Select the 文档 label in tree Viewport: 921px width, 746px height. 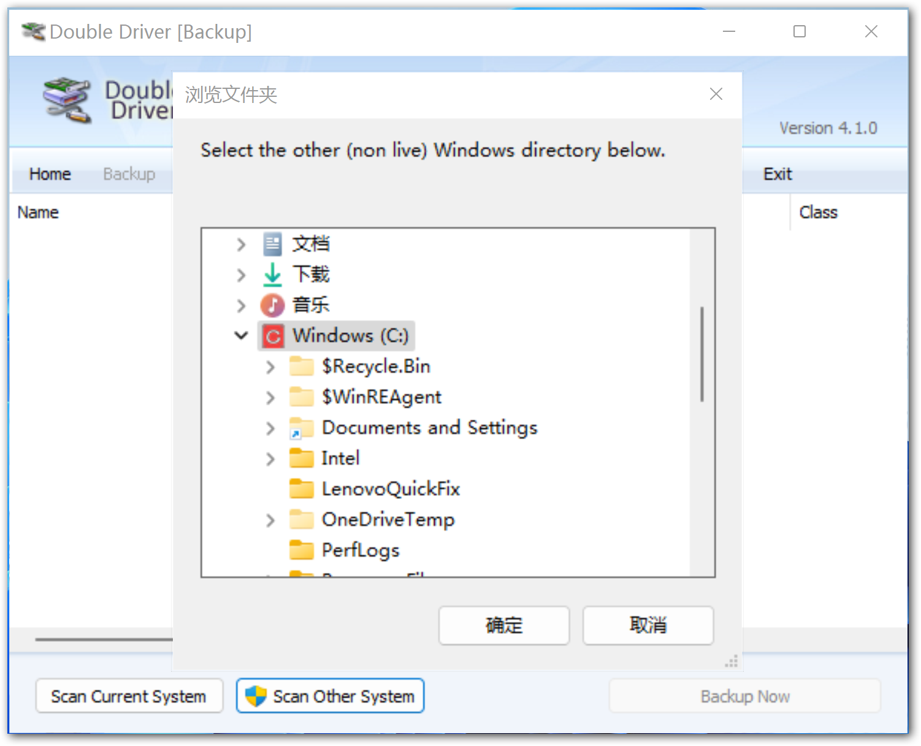(x=311, y=244)
